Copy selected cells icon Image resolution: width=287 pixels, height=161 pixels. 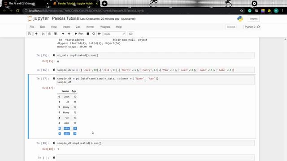click(x=49, y=34)
